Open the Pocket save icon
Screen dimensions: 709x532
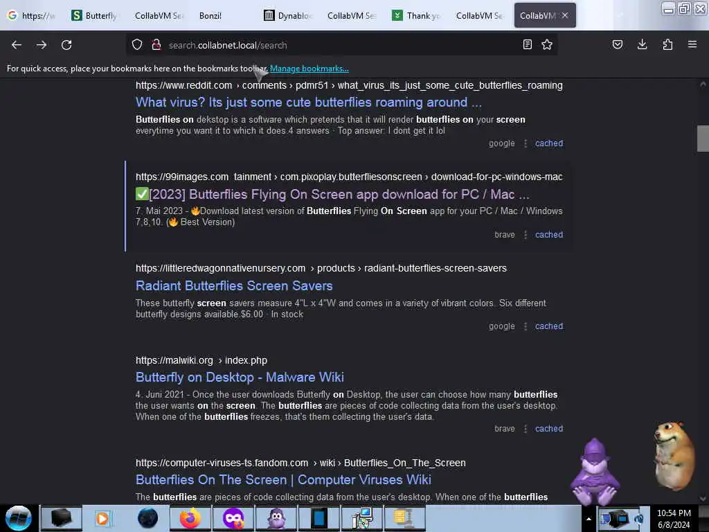coord(617,44)
